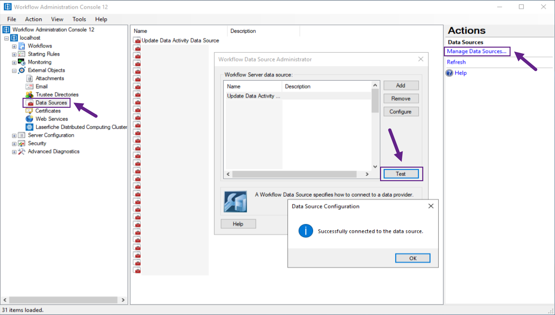Click the localhost server icon in tree

coord(14,38)
